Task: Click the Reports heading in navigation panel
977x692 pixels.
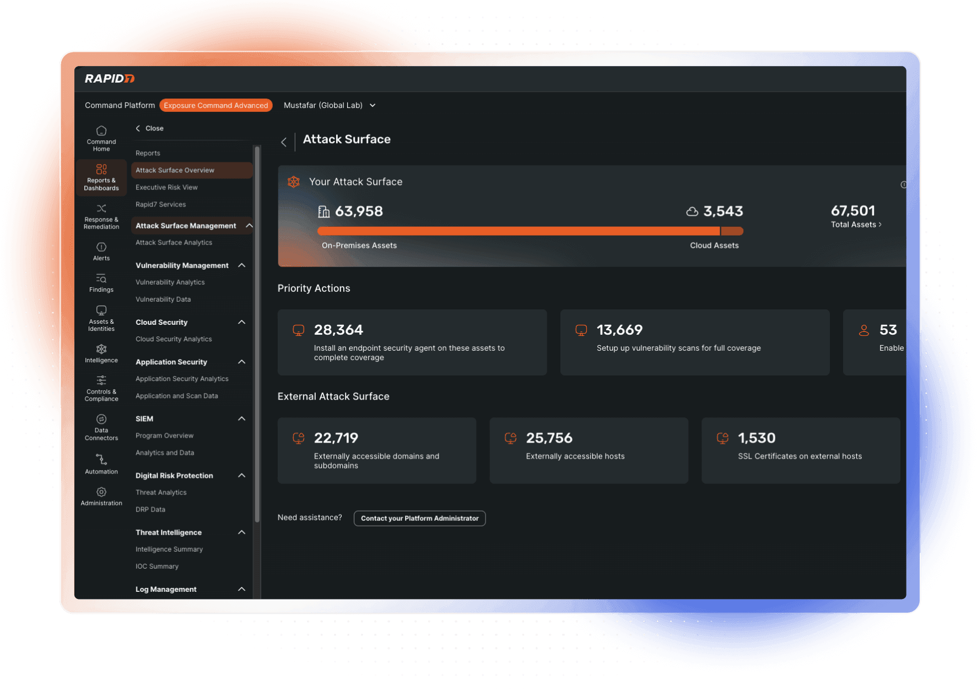Action: pyautogui.click(x=148, y=153)
